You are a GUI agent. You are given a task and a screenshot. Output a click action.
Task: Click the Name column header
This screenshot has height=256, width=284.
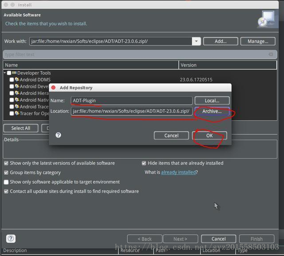point(91,65)
